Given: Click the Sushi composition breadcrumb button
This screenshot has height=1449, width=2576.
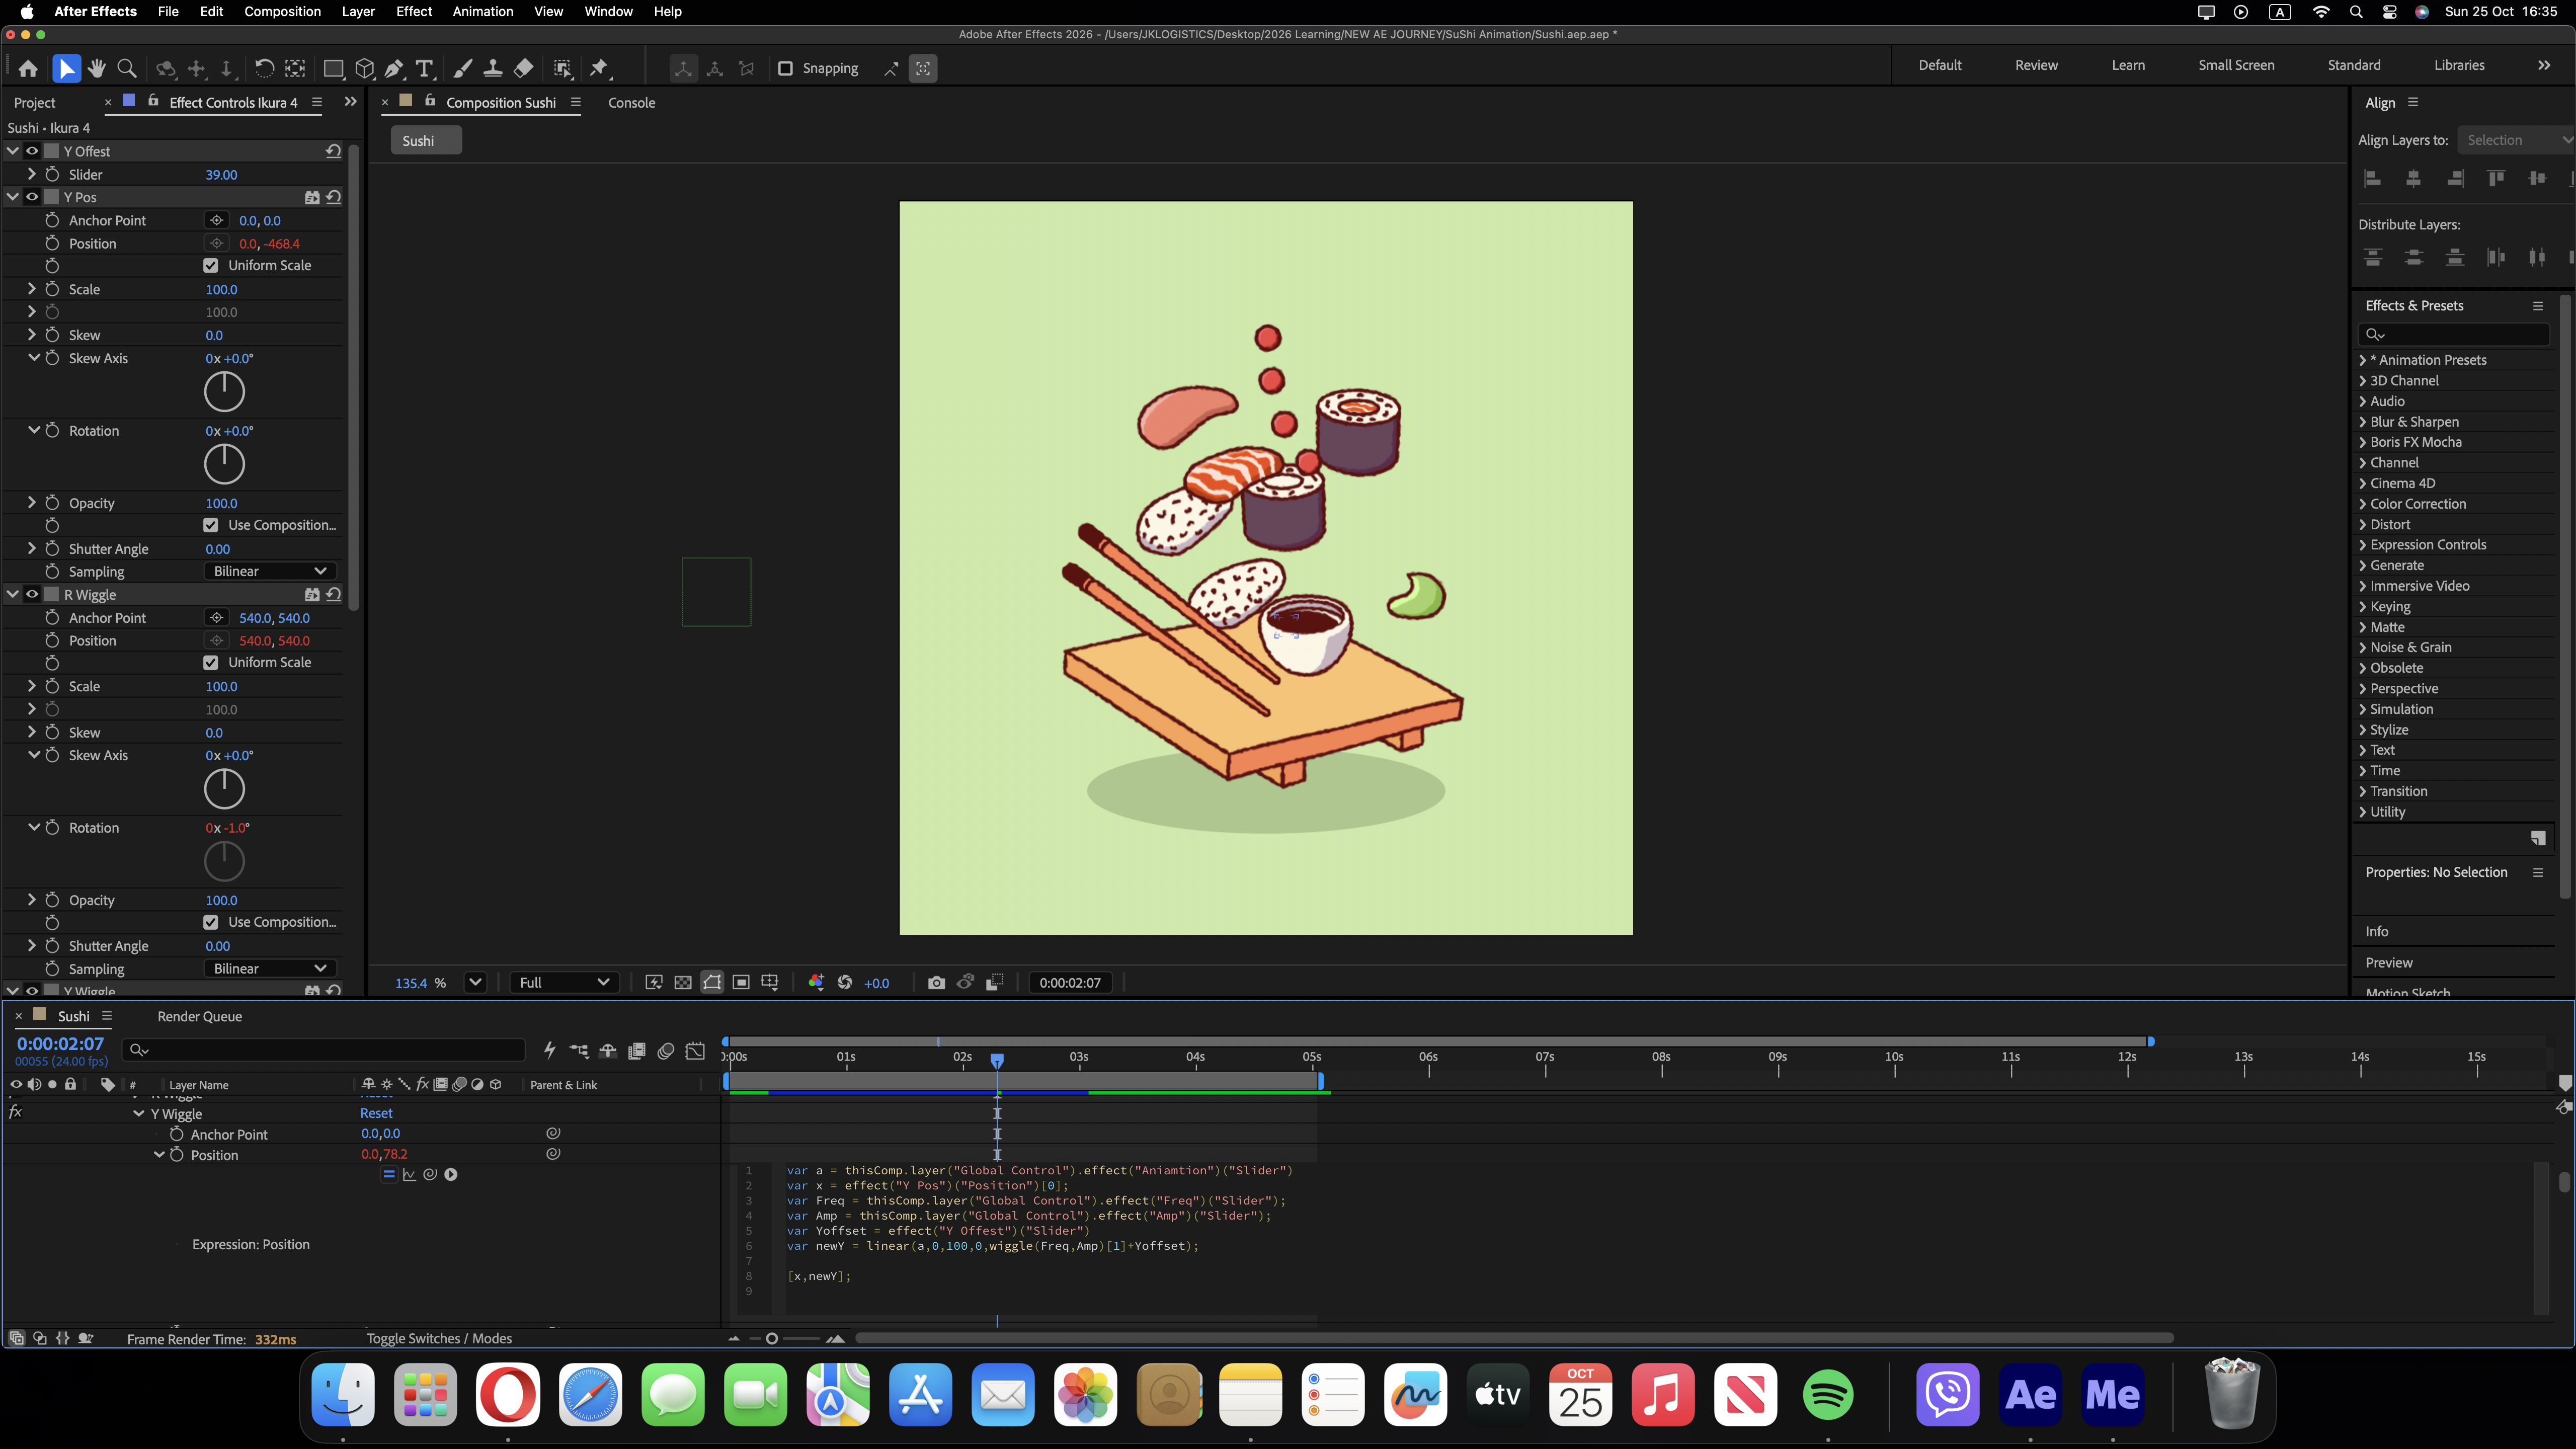Looking at the screenshot, I should [426, 141].
